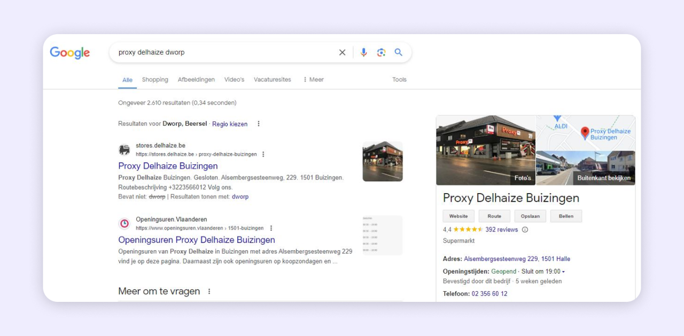Expand opening hours dropdown arrow

coord(563,272)
